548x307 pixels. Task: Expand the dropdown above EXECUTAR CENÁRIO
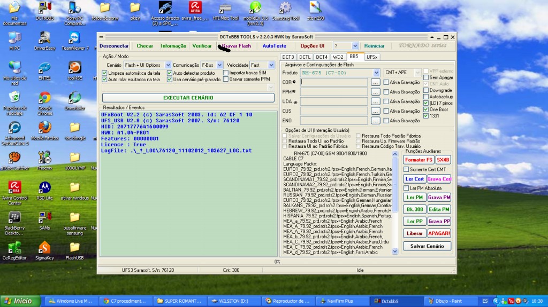click(x=271, y=88)
